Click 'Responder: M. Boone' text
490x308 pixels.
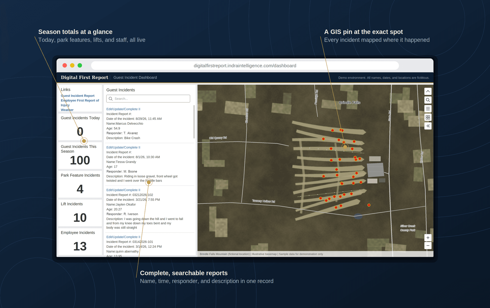coord(121,172)
